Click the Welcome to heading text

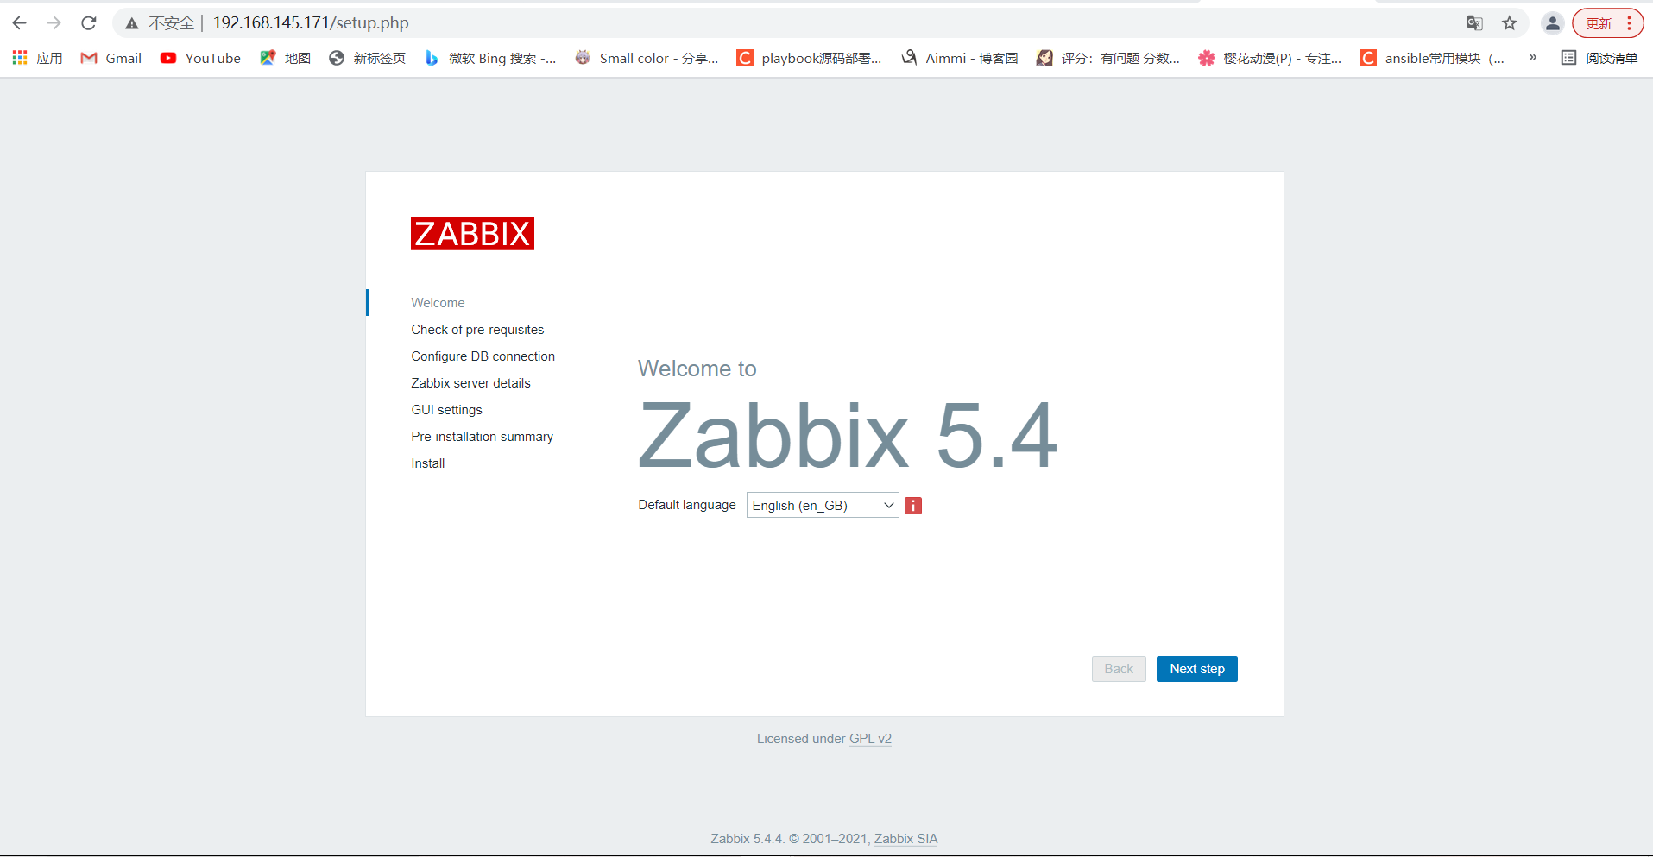[x=697, y=369]
